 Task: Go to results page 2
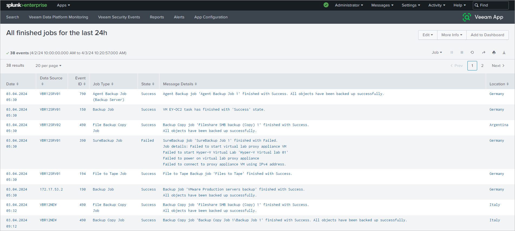point(482,66)
